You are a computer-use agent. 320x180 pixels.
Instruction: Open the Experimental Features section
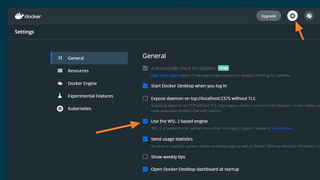(x=89, y=96)
